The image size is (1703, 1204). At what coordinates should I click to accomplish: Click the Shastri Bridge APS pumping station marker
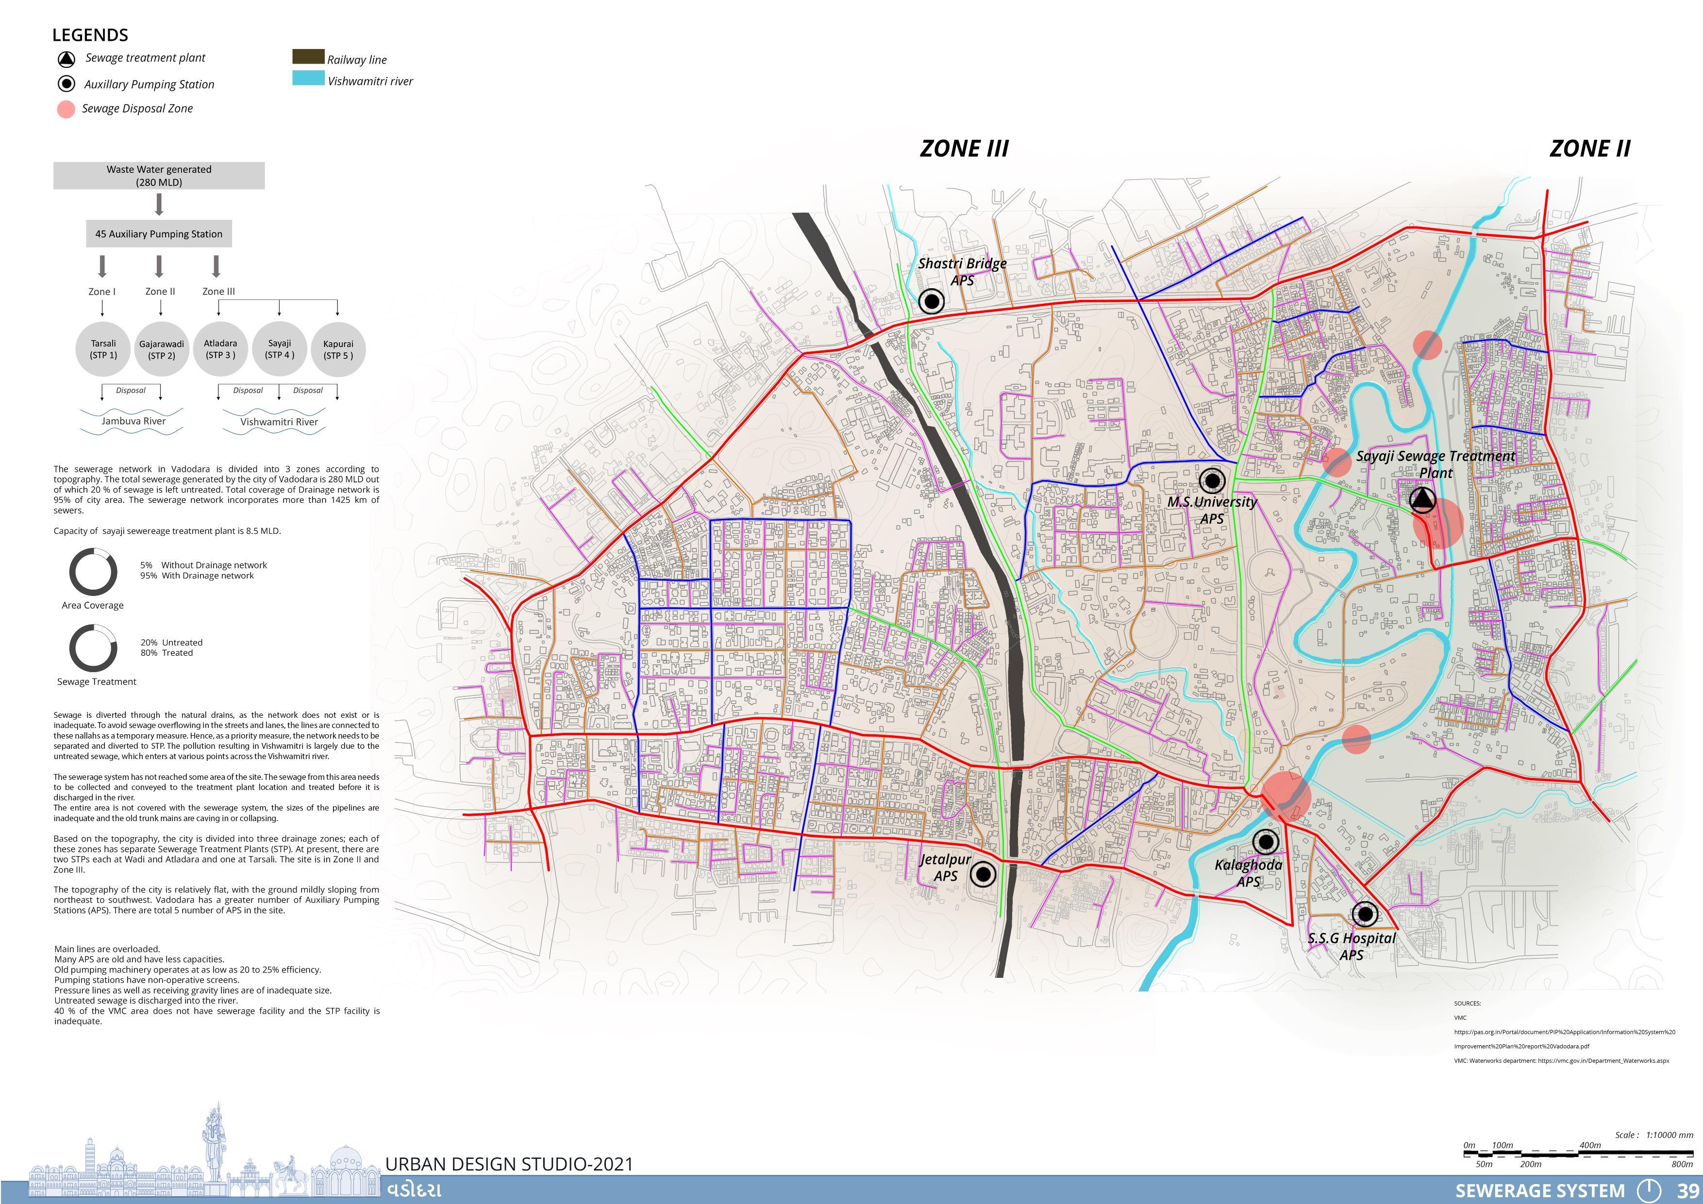[x=932, y=301]
